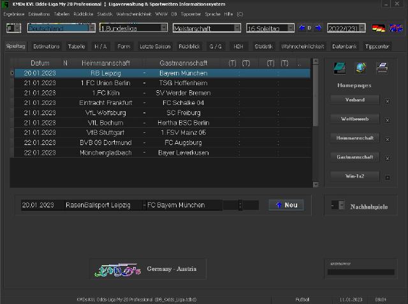Viewport: 408px width, 304px height.
Task: Click the Gastmannschaft column header
Action: click(183, 63)
